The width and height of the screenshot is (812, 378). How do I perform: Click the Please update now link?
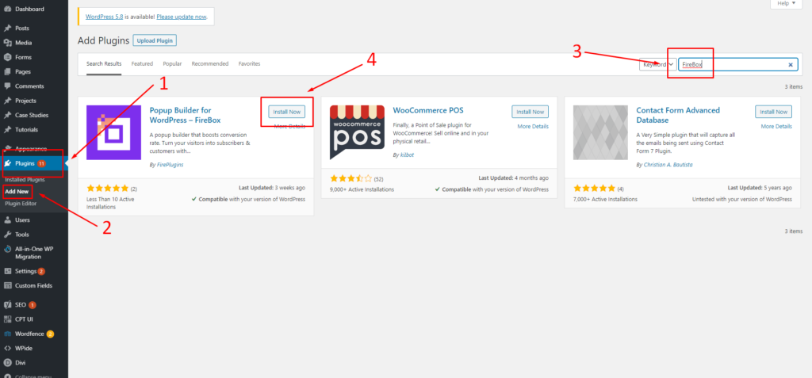coord(182,17)
